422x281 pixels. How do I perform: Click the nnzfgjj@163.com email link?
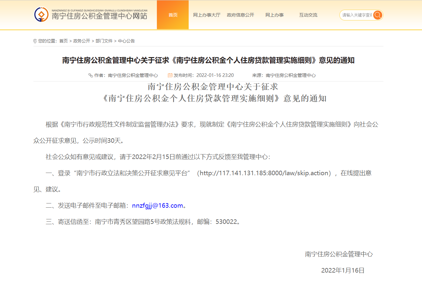coord(158,205)
